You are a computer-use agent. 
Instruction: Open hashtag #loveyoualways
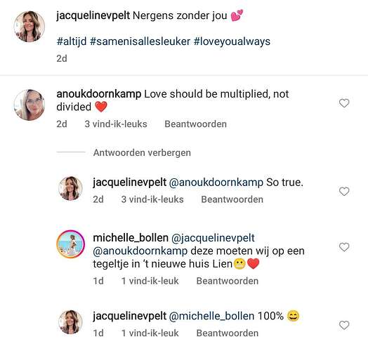(232, 41)
